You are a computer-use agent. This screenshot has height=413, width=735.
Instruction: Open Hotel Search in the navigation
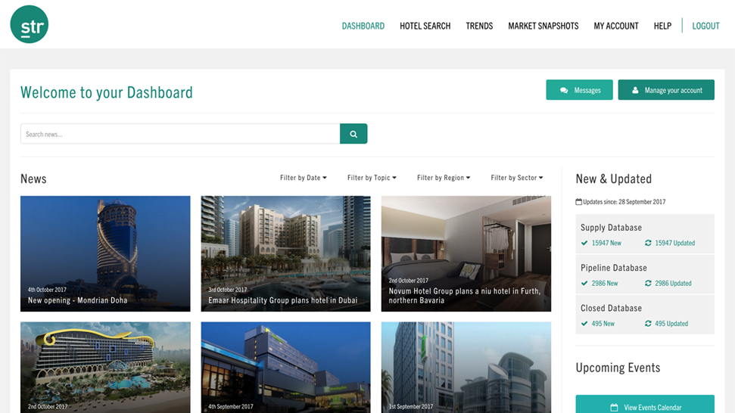[425, 26]
